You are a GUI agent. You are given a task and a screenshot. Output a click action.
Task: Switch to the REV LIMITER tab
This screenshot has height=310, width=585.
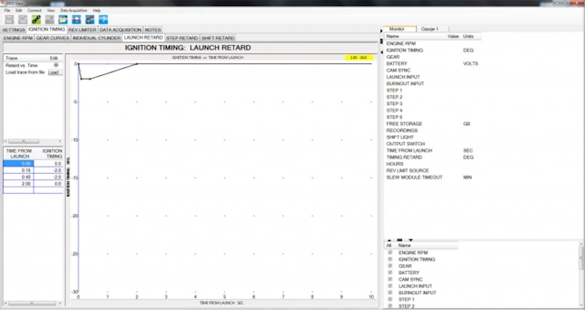coord(82,30)
